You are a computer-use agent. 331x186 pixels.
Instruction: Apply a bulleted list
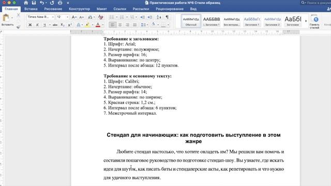point(112,17)
